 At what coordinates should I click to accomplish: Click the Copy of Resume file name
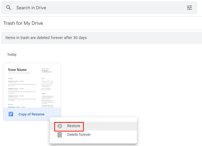point(31,114)
